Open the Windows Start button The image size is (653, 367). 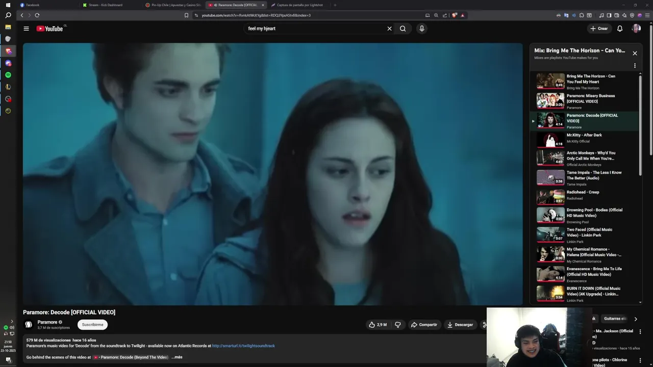pos(8,5)
